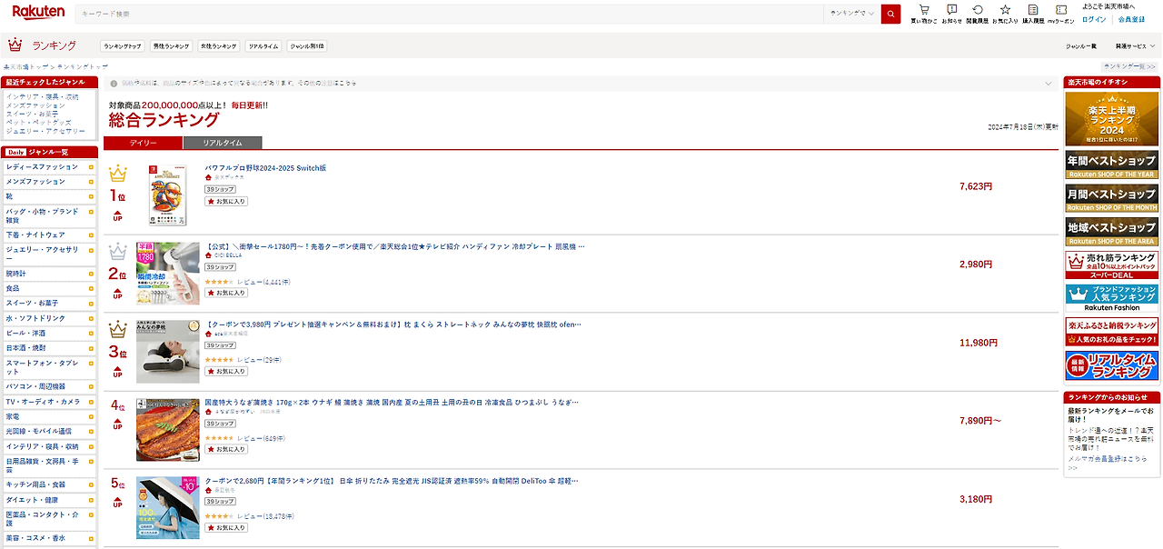Click the orange arrow beside レディースファッション
The image size is (1163, 549).
(91, 167)
